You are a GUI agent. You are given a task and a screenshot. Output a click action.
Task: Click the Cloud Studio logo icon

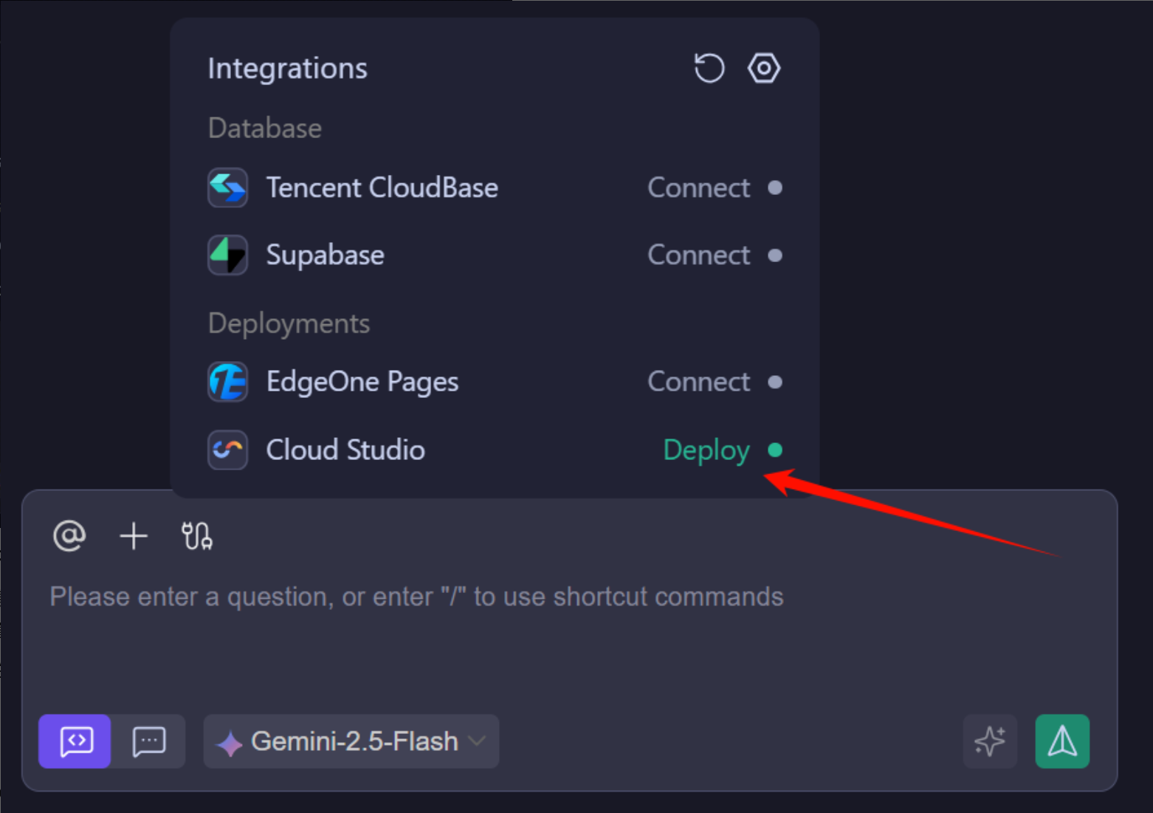[227, 450]
